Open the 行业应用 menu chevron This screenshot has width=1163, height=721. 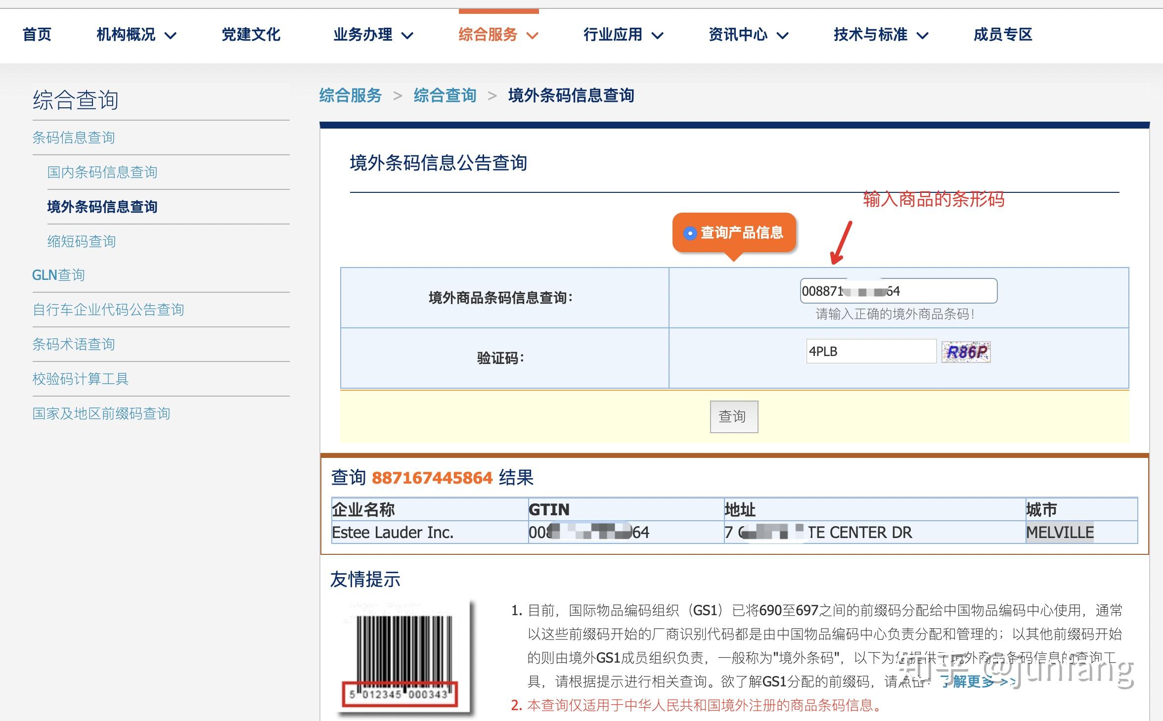point(657,36)
